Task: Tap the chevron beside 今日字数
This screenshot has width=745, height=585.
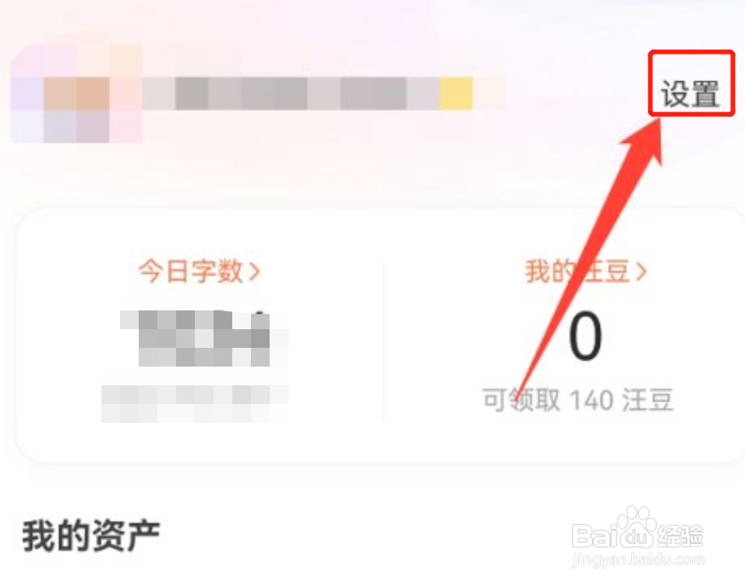Action: (x=255, y=272)
